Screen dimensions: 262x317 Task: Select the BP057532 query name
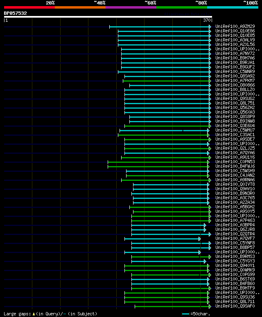pos(15,14)
